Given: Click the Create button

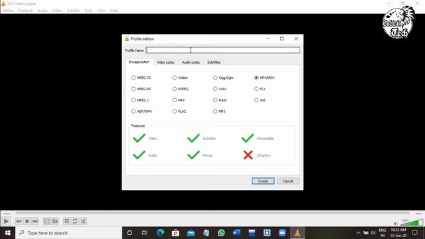Looking at the screenshot, I should tap(263, 181).
